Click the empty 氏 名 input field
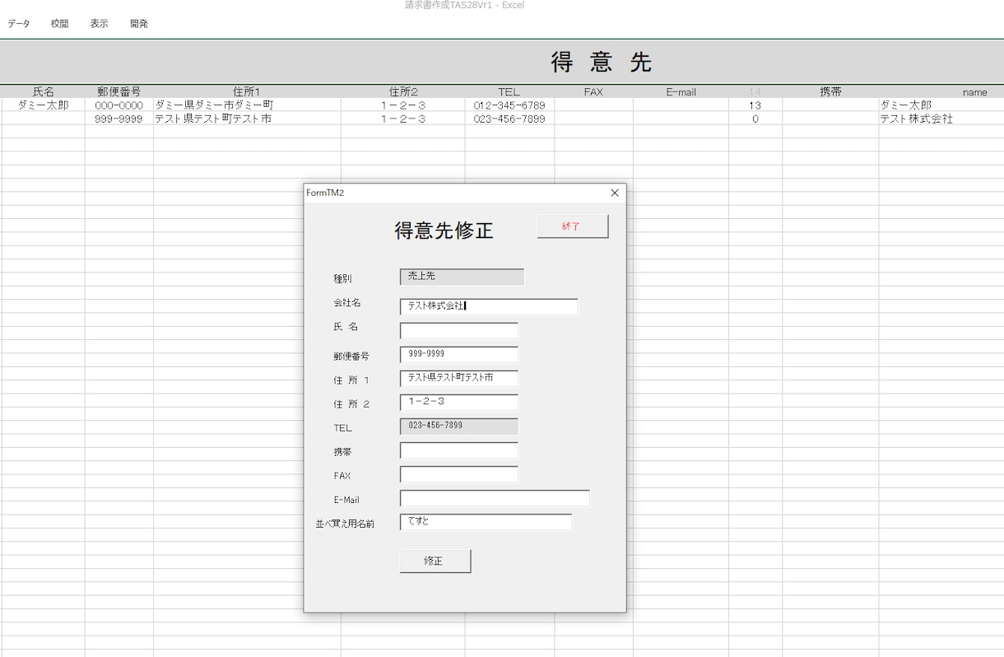 459,330
